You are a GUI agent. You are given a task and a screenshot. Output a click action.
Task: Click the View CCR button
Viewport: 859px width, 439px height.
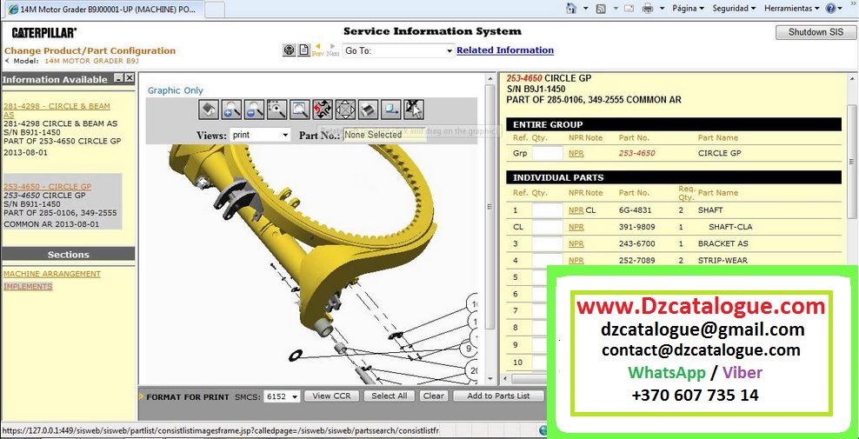click(x=331, y=396)
